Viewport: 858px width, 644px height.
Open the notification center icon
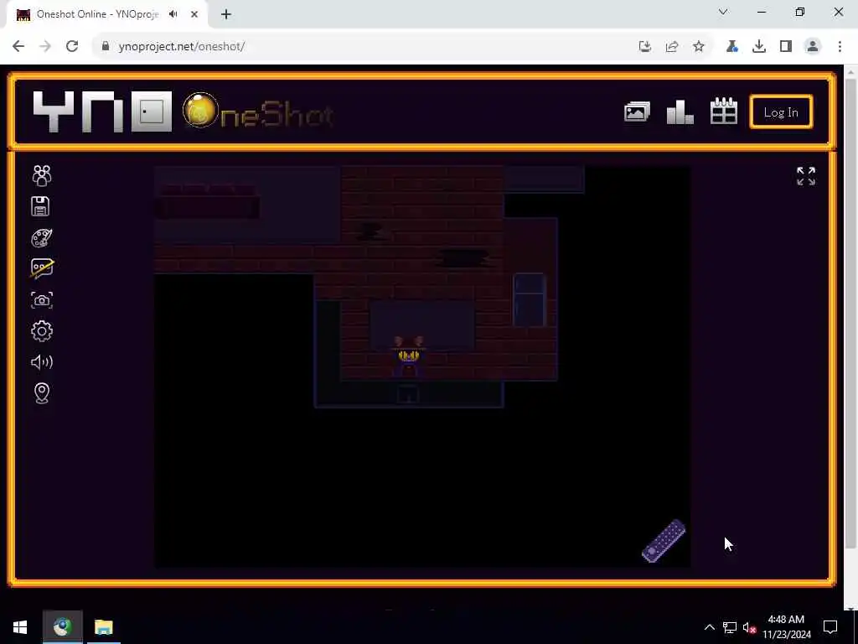830,627
